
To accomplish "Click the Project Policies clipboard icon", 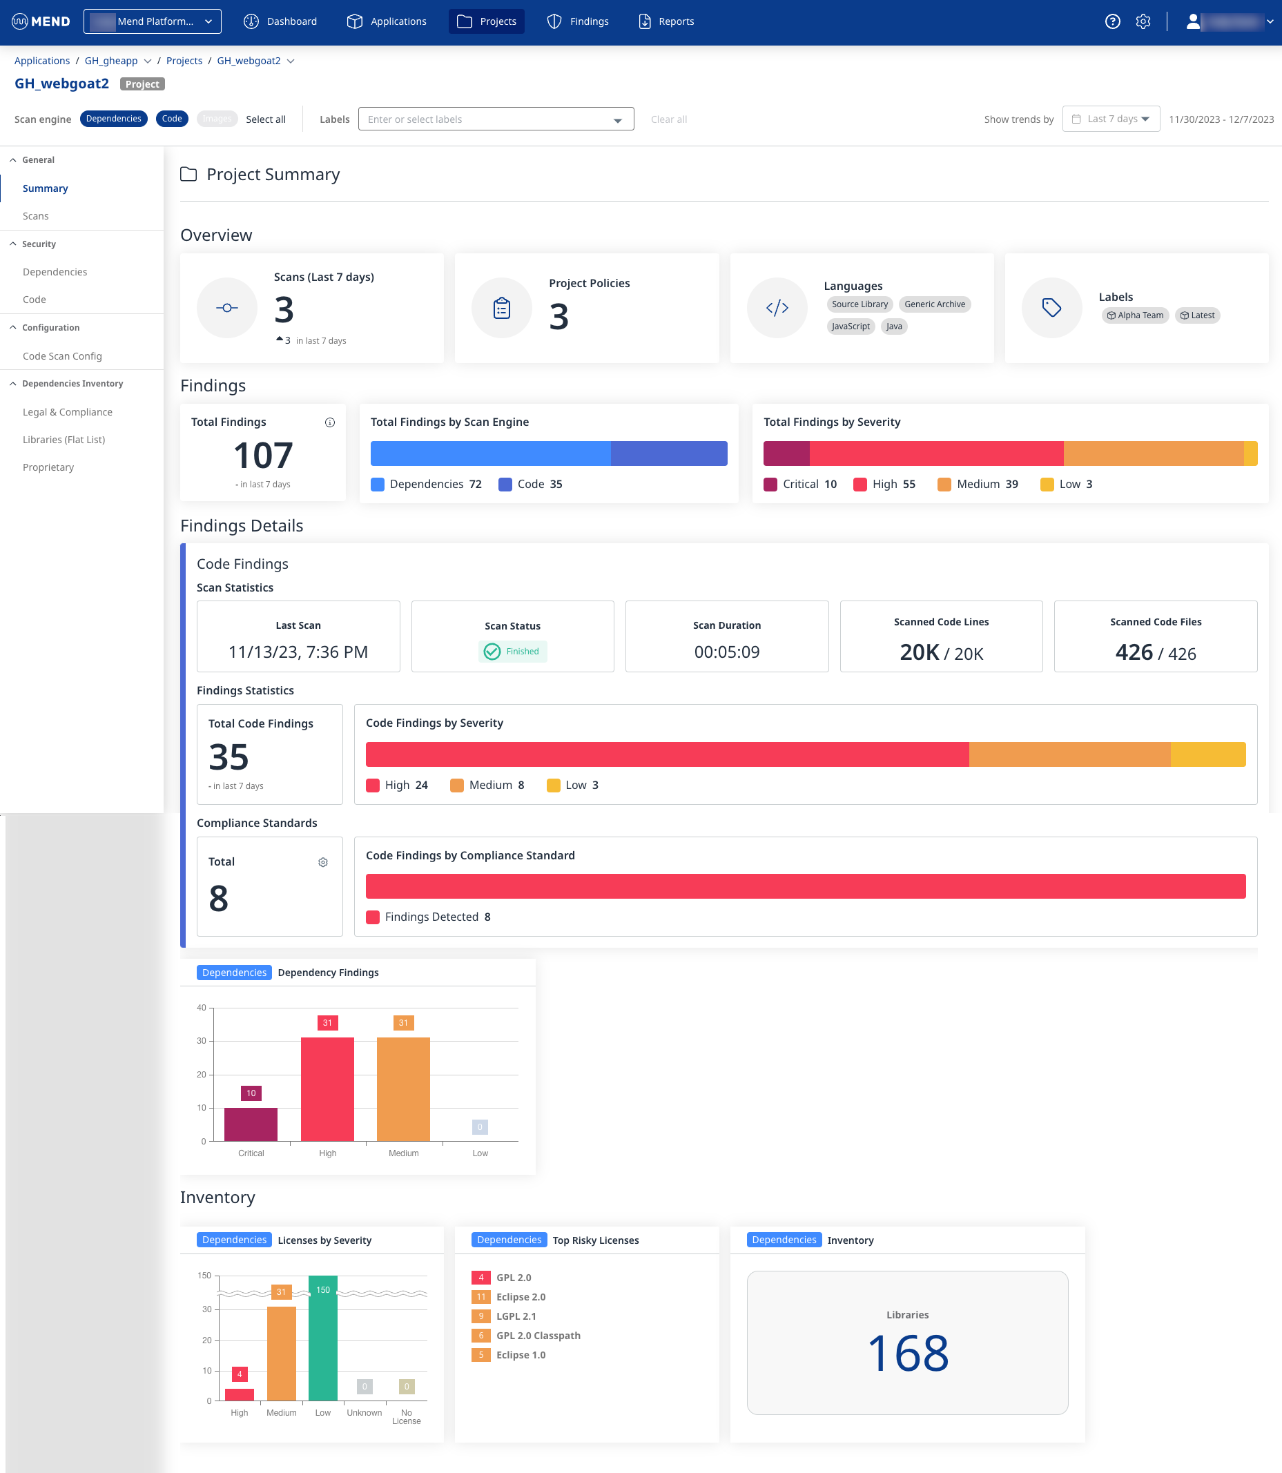I will coord(501,308).
